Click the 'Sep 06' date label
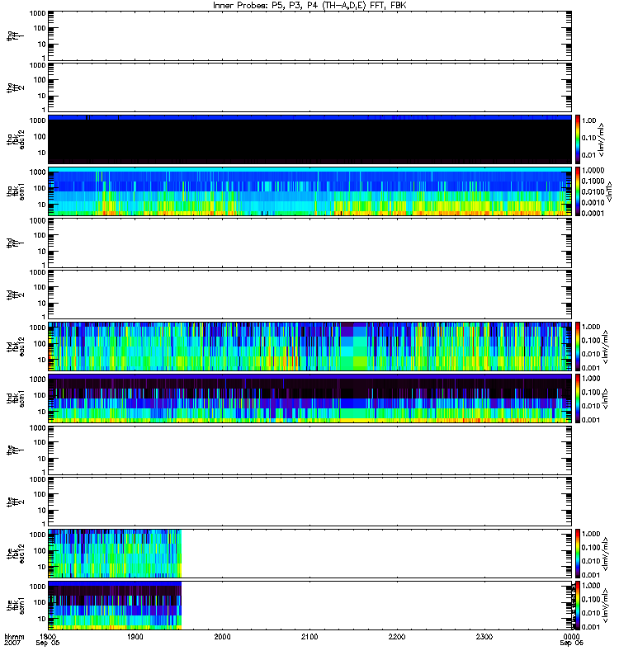 coord(571,643)
